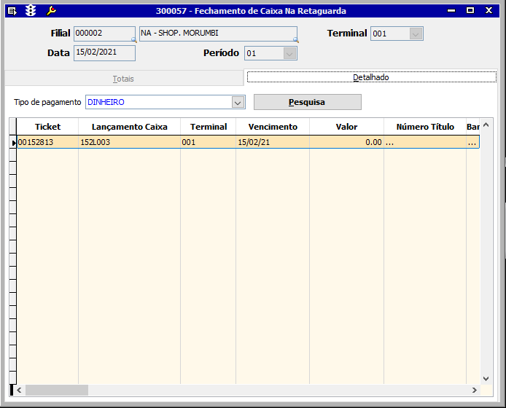This screenshot has width=506, height=408.
Task: Click grid vertical scrollbar up arrow
Action: [486, 125]
